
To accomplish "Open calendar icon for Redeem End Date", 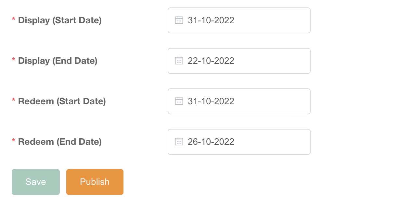I will coord(179,142).
